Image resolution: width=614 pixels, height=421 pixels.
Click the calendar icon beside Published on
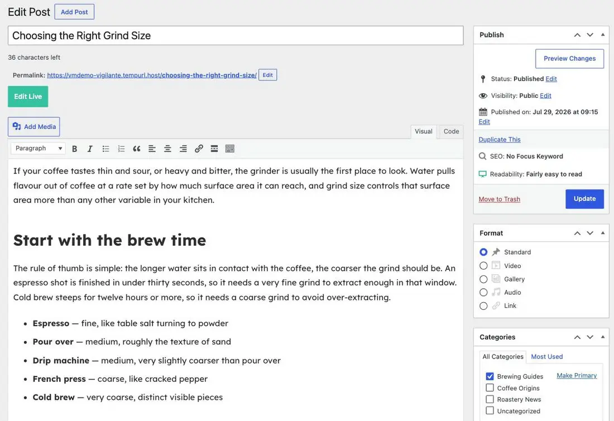(483, 112)
